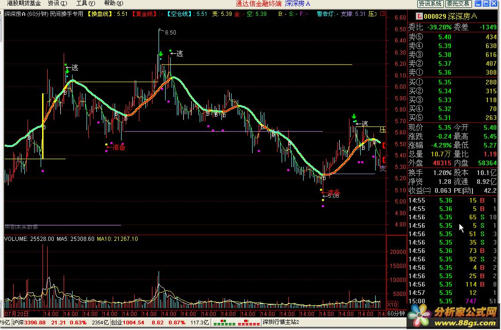Select the 60分钟 period label below the chart
The width and height of the screenshot is (501, 330).
(396, 313)
